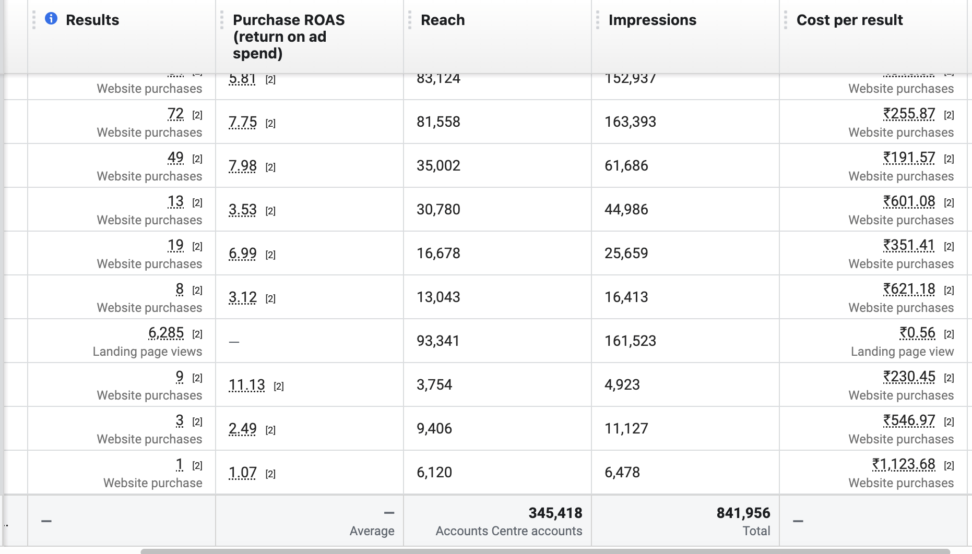Open the 72 website purchases result

[x=175, y=114]
